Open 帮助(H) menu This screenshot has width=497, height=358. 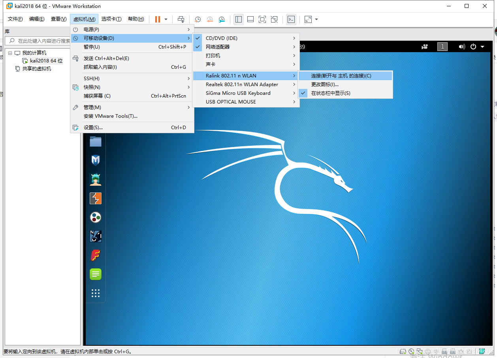tap(136, 19)
